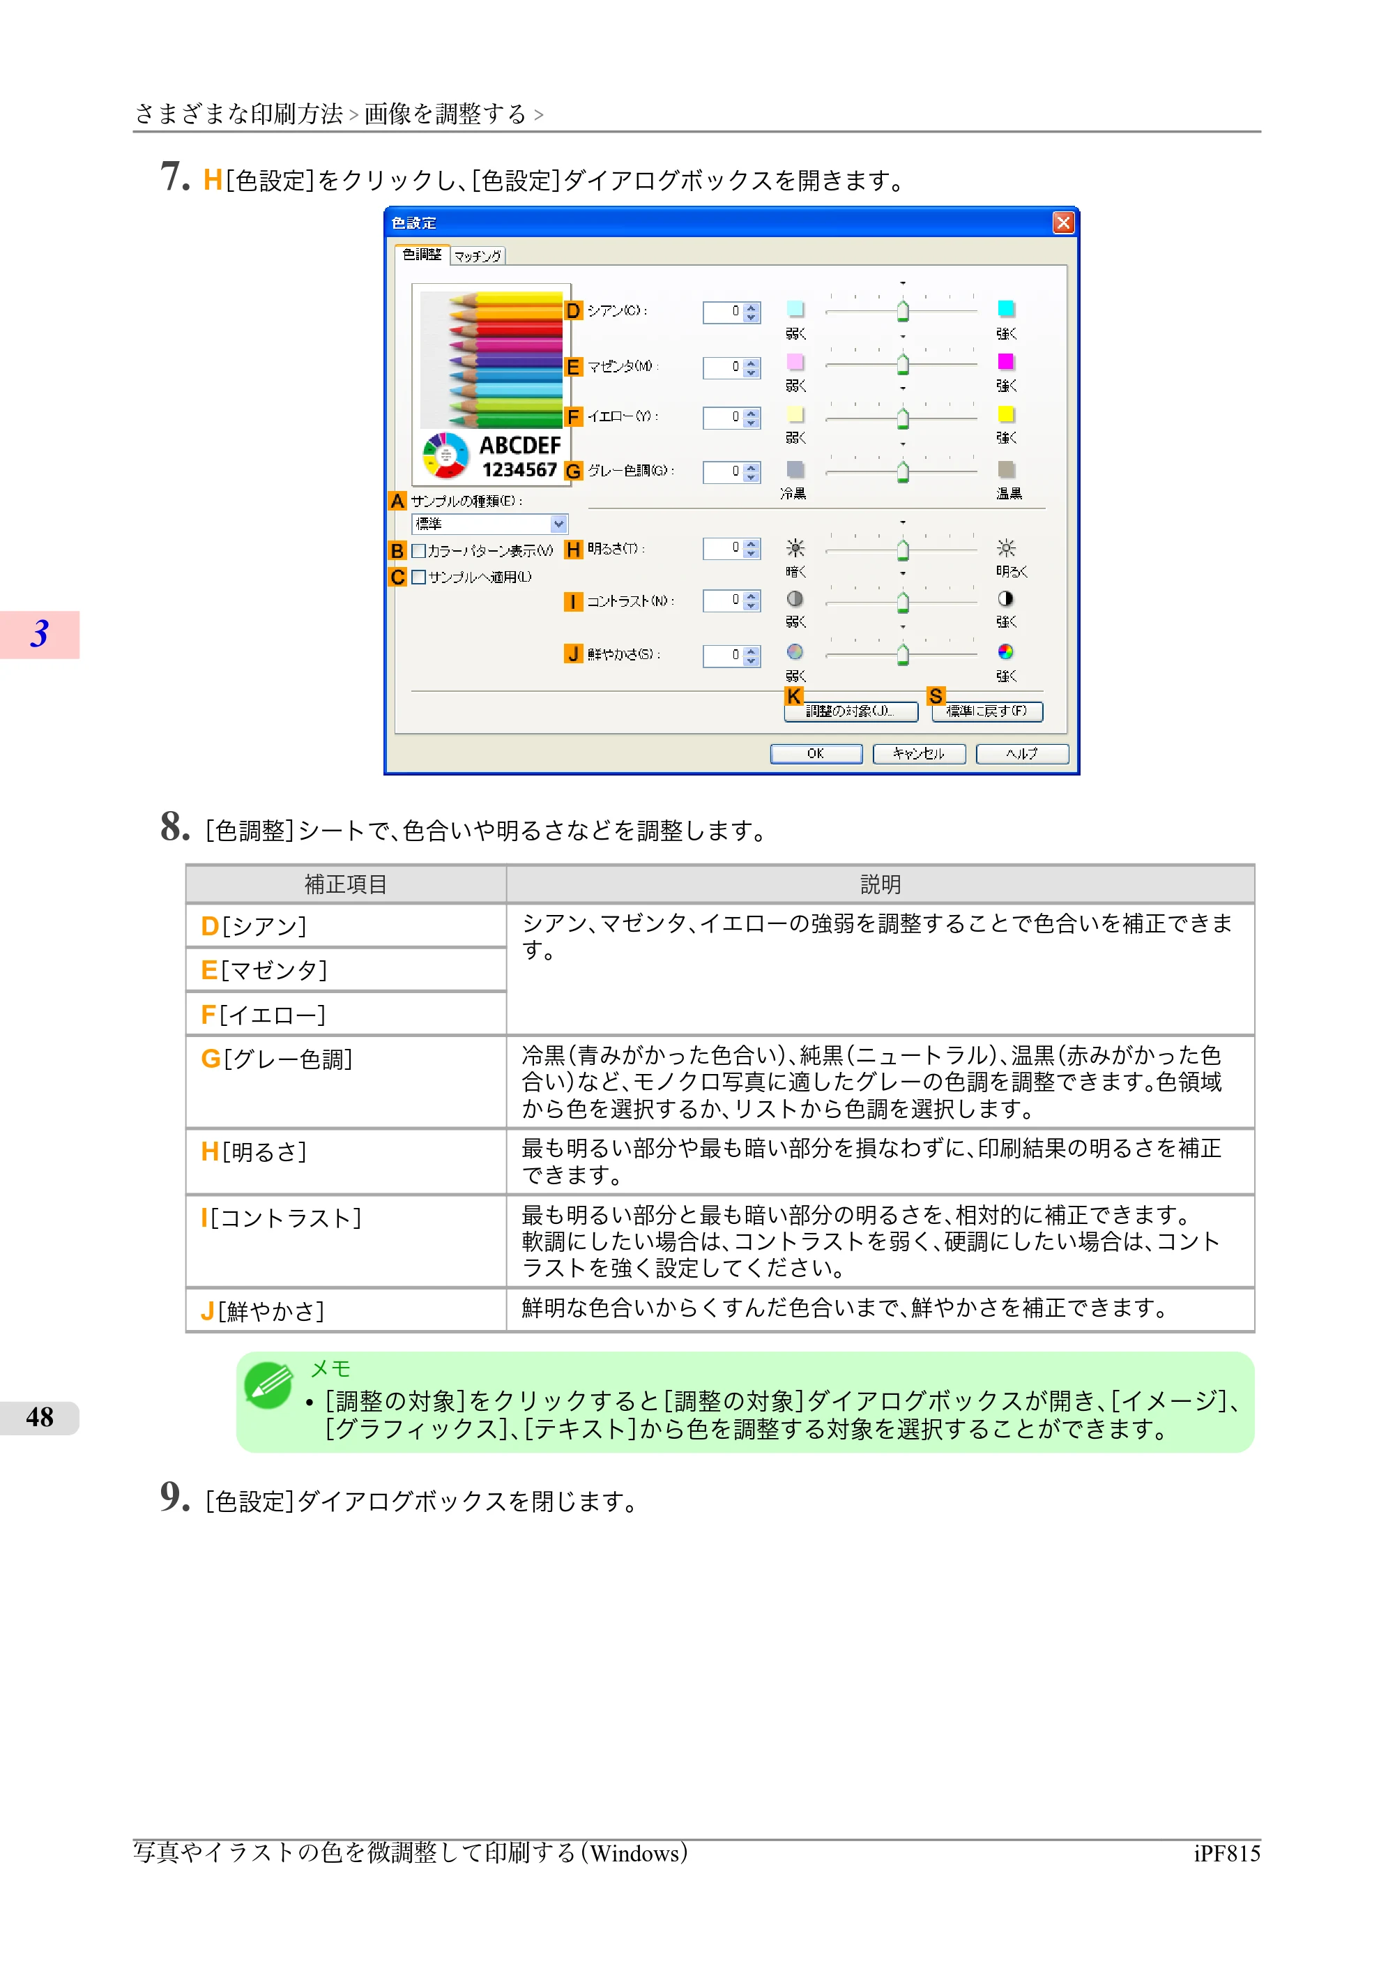Enable サンプルへ適用 checkbox
The image size is (1395, 1973).
coord(418,577)
